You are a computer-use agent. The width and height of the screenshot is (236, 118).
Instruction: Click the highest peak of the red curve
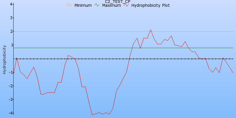[x=150, y=29]
